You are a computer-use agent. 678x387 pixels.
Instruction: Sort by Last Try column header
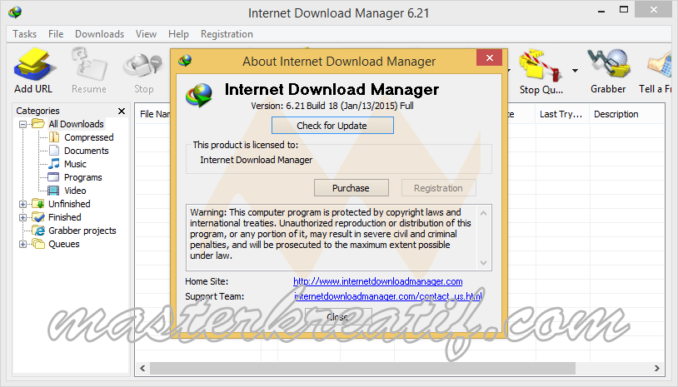(561, 114)
